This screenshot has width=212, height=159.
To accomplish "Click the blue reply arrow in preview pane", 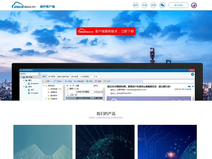I will tap(189, 86).
